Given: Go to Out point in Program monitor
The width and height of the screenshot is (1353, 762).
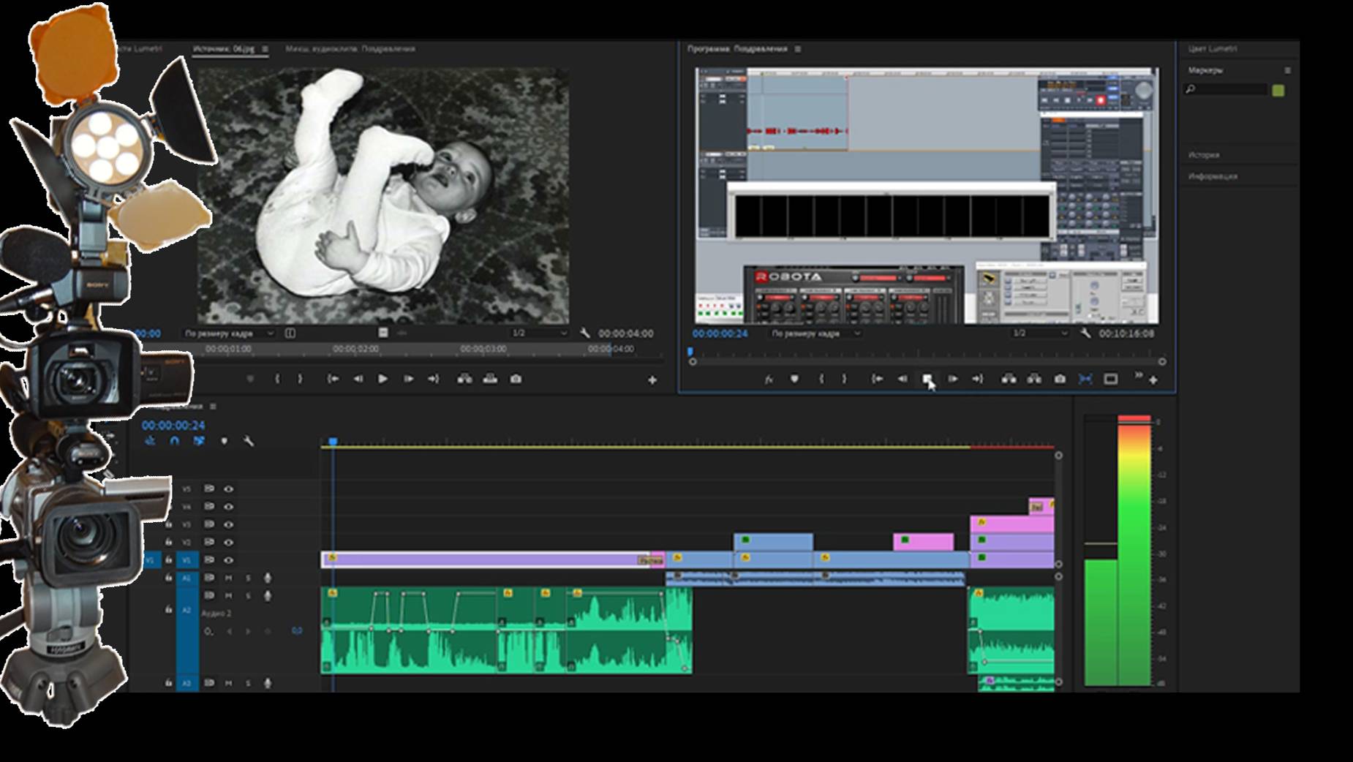Looking at the screenshot, I should click(978, 379).
